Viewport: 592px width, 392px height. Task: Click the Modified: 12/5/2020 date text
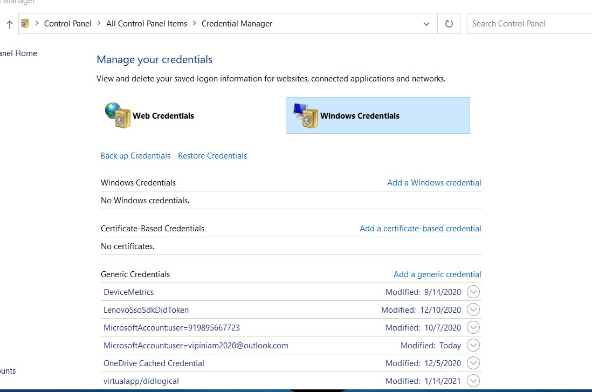423,363
